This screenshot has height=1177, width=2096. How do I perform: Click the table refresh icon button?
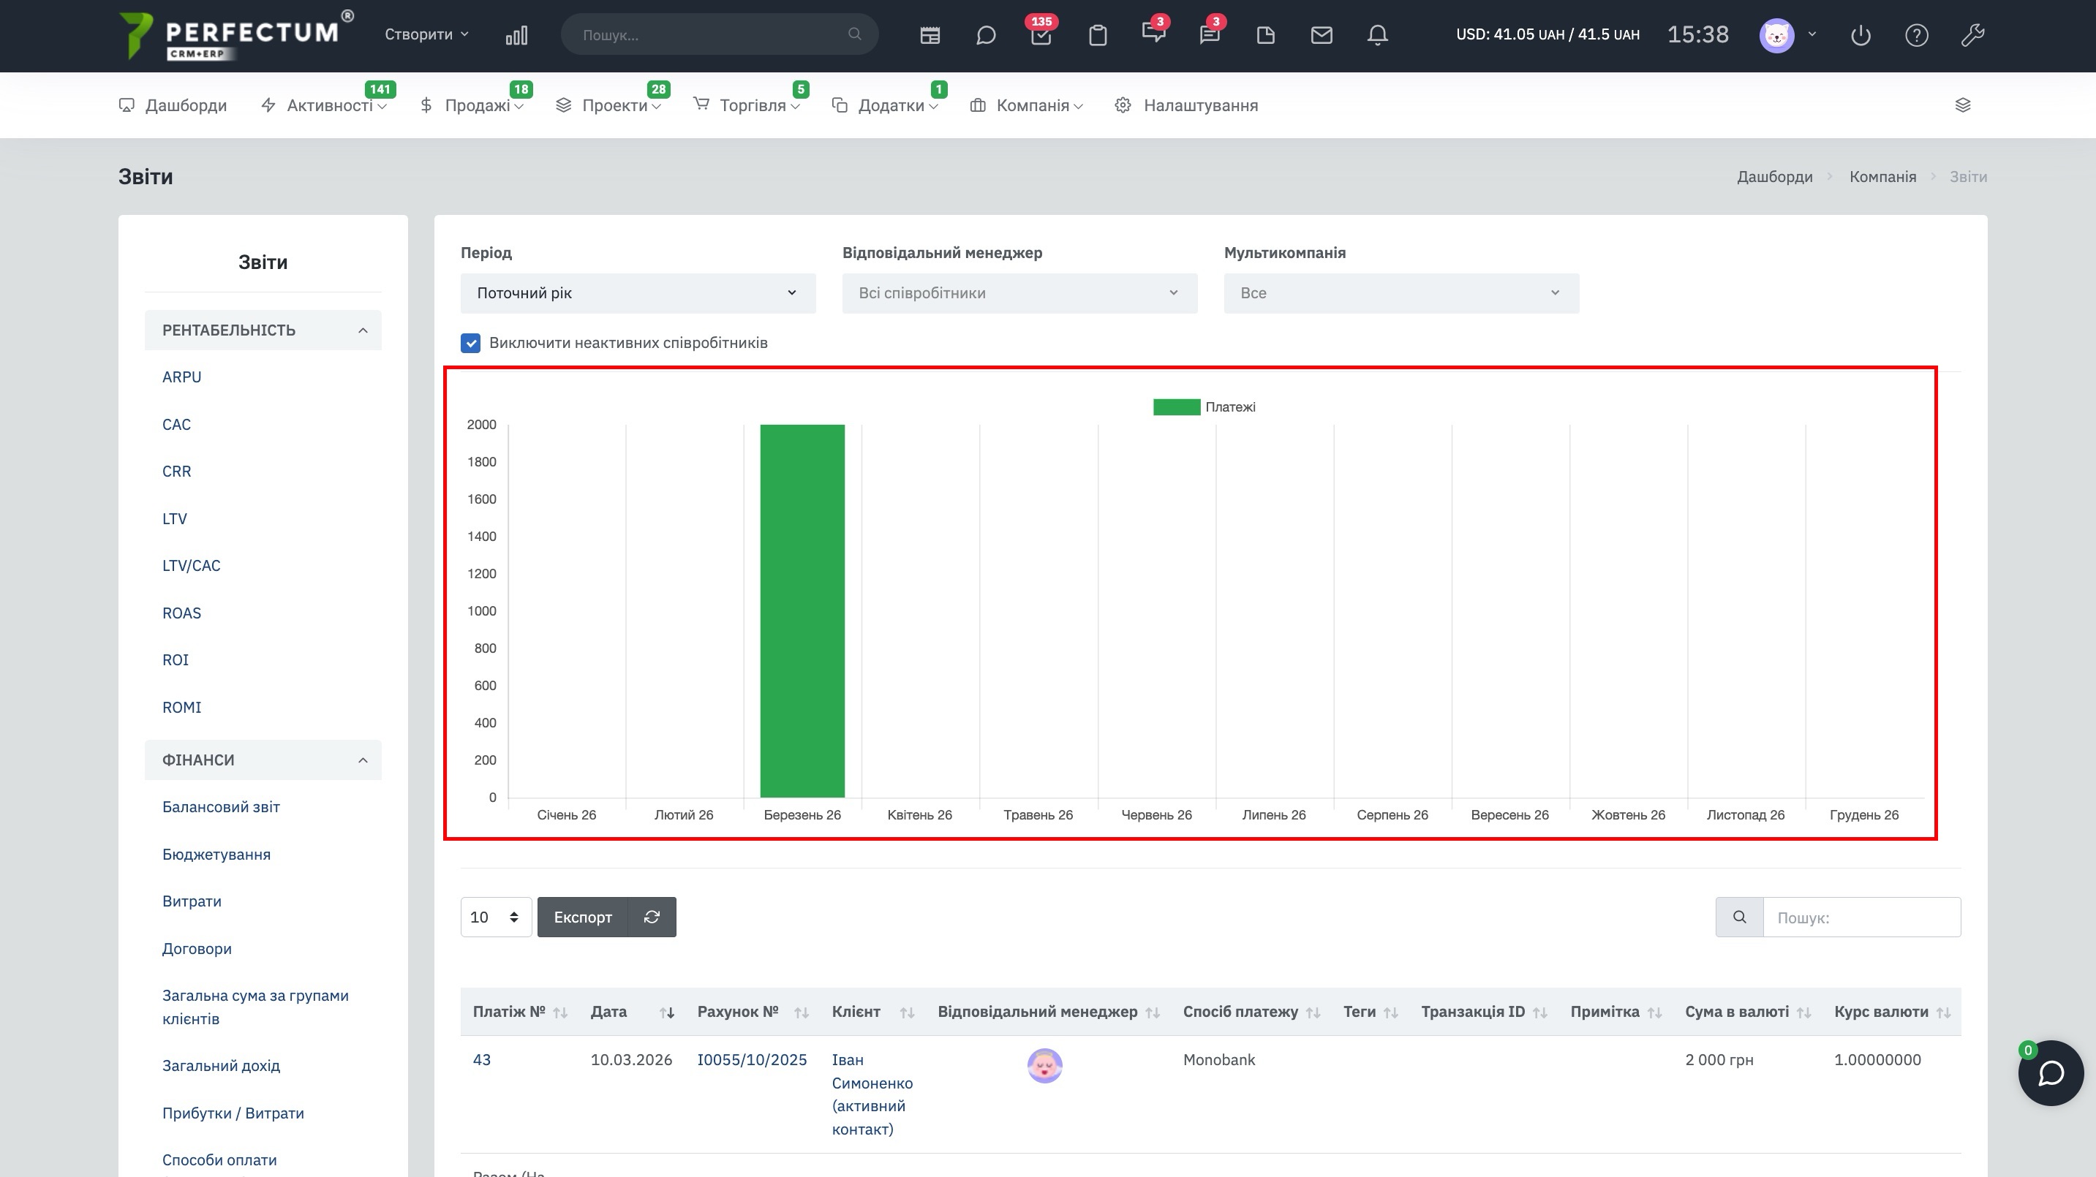(652, 917)
